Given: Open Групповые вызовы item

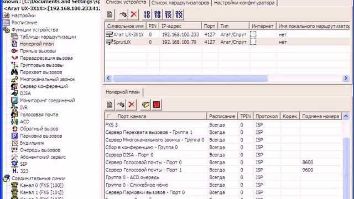Looking at the screenshot, I should (x=42, y=65).
